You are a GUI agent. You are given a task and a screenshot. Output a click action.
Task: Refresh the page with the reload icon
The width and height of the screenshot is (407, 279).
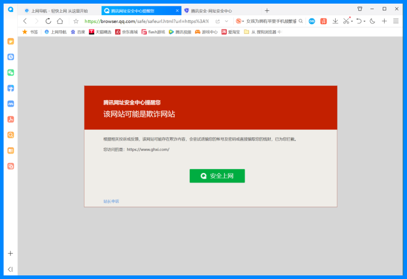48,21
